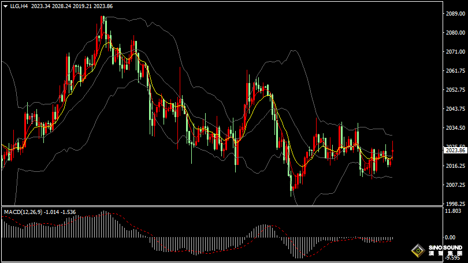Click the 0.00 label on MACD scale
The height and width of the screenshot is (263, 468).
tap(450, 237)
